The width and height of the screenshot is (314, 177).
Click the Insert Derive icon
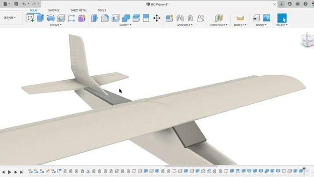(x=256, y=18)
